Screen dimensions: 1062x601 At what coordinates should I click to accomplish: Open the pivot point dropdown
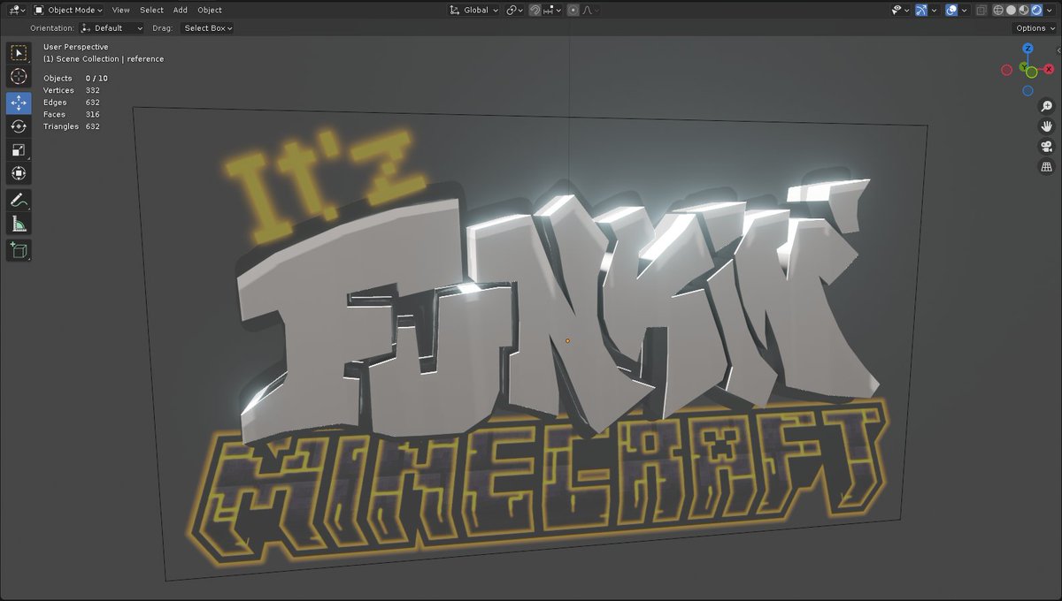coord(515,10)
